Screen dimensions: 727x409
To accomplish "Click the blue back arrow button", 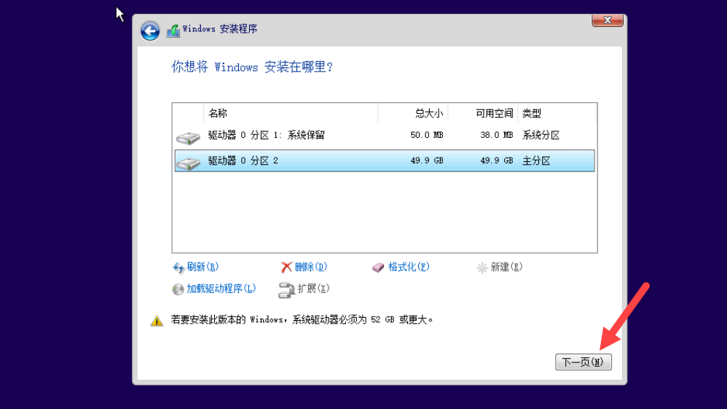I will coord(150,31).
